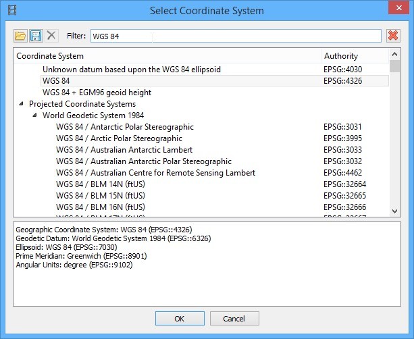Select Unknown datum based upon WGS 84 ellipsoid
The image size is (414, 339).
pos(132,70)
